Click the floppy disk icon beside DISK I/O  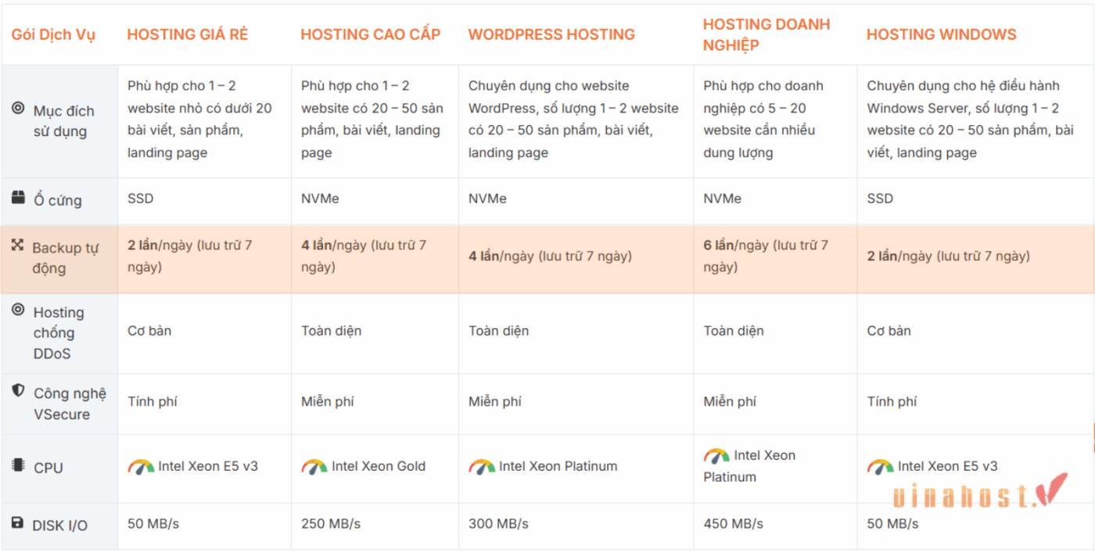click(18, 522)
